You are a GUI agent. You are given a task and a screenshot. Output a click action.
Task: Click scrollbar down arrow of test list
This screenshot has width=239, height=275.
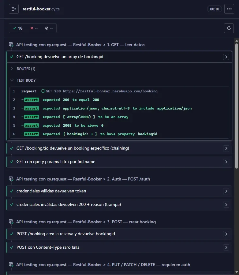click(x=237, y=272)
